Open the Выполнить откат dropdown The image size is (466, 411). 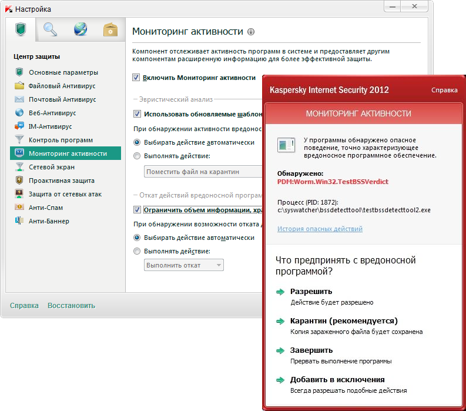pyautogui.click(x=184, y=265)
